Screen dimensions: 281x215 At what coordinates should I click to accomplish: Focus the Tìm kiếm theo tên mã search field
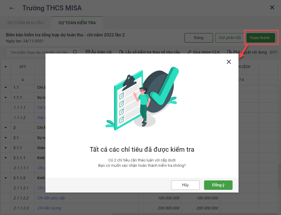[40, 52]
